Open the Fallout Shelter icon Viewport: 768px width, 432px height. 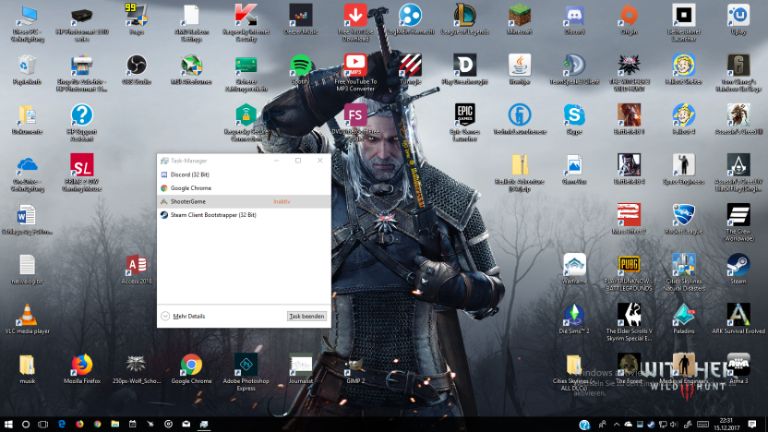684,66
